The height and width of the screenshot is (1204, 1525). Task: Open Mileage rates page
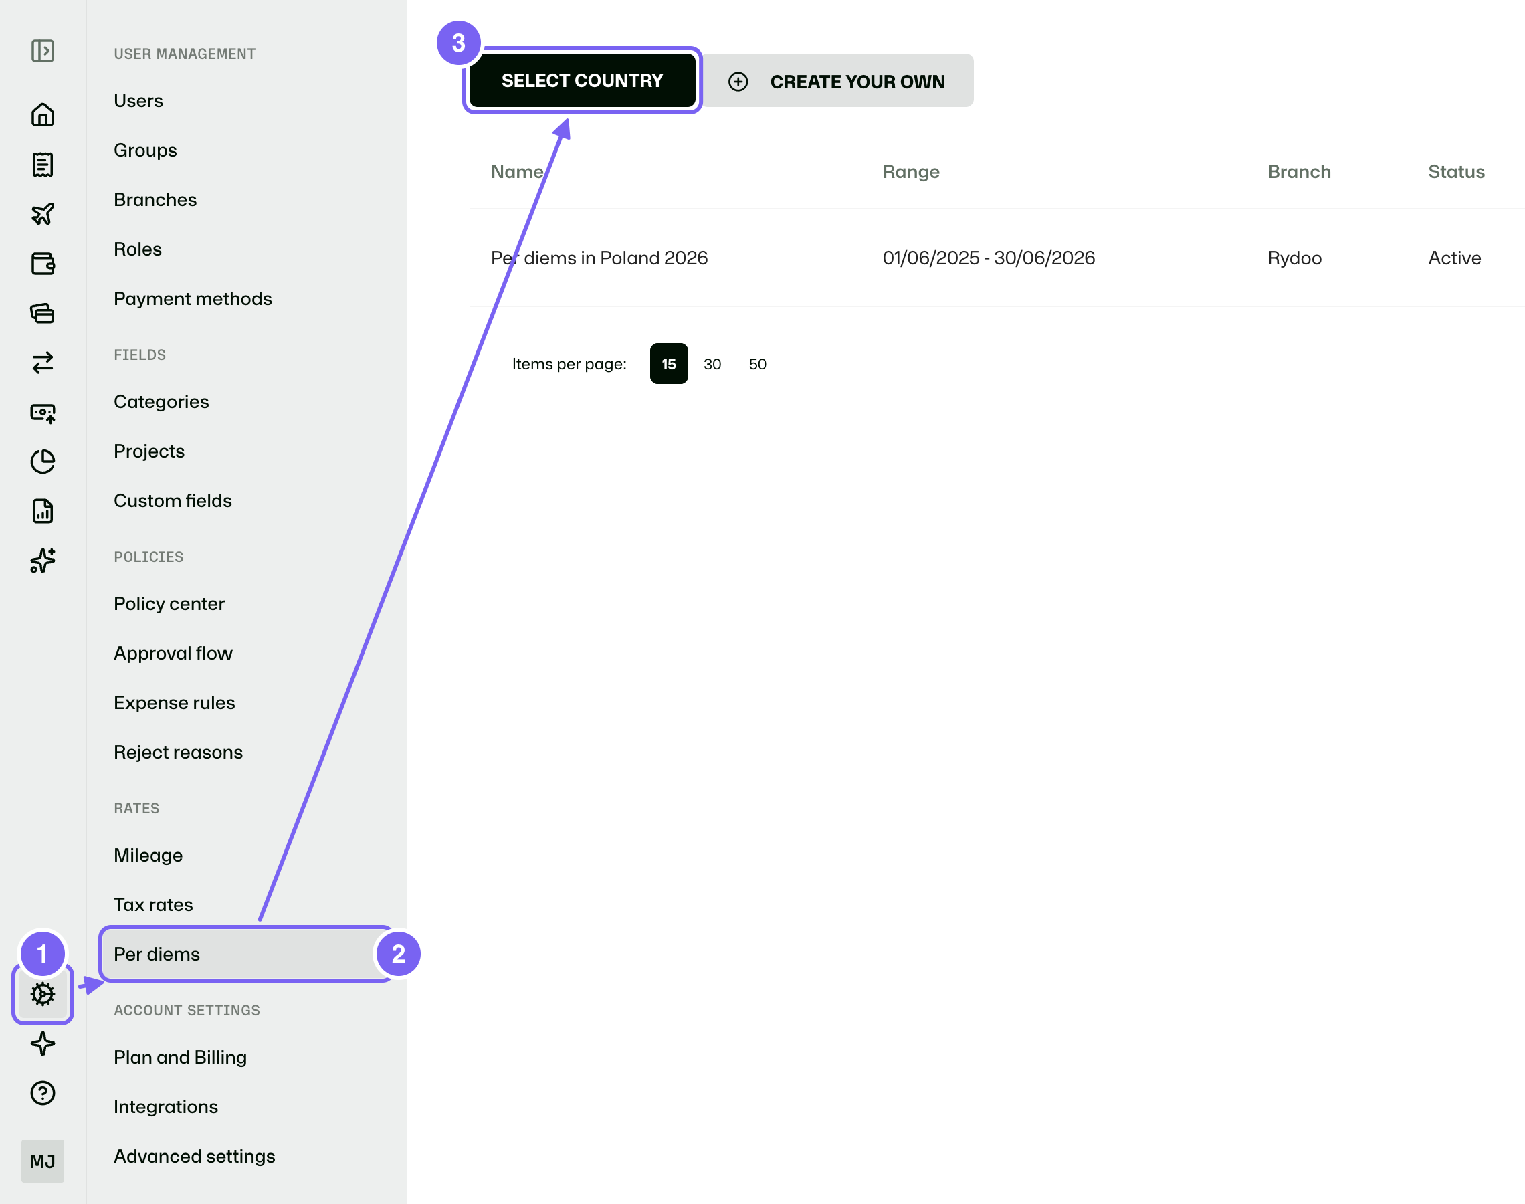point(148,855)
